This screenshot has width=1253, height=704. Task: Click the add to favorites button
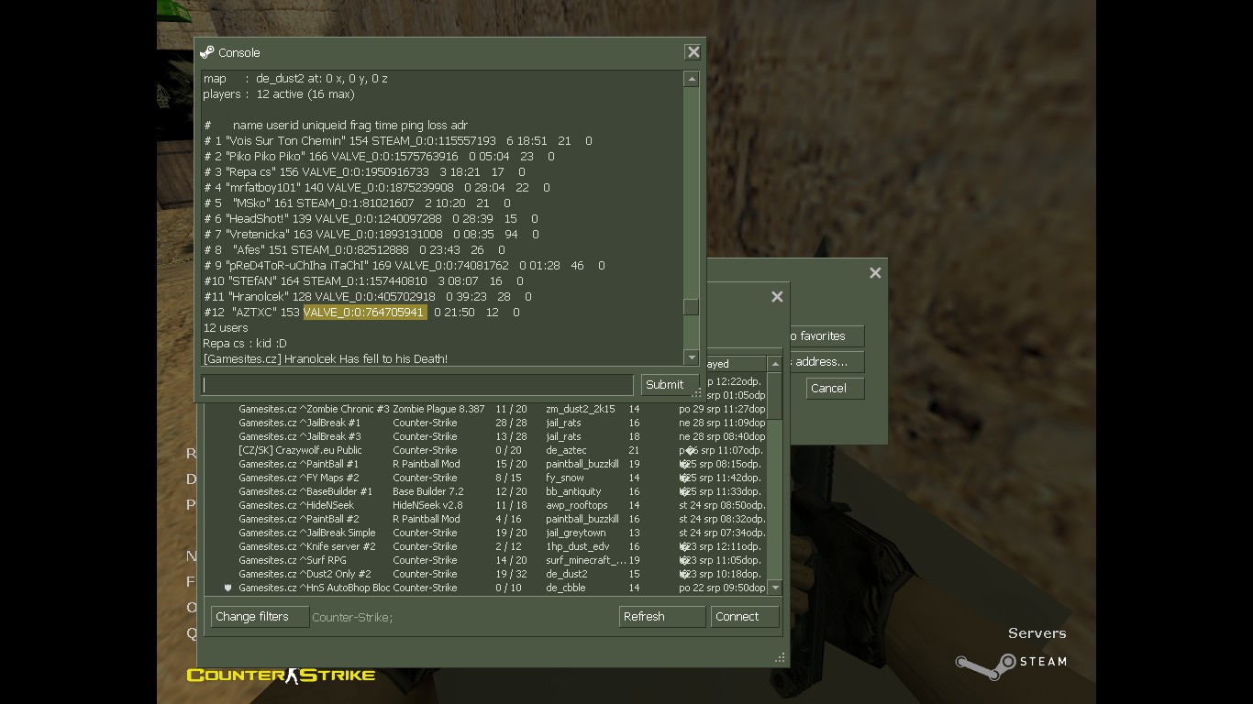(x=826, y=336)
